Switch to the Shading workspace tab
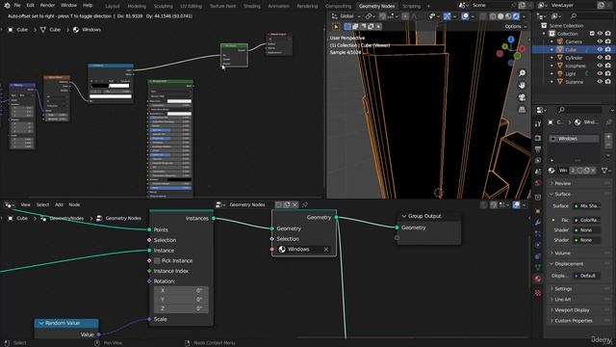 click(x=252, y=6)
